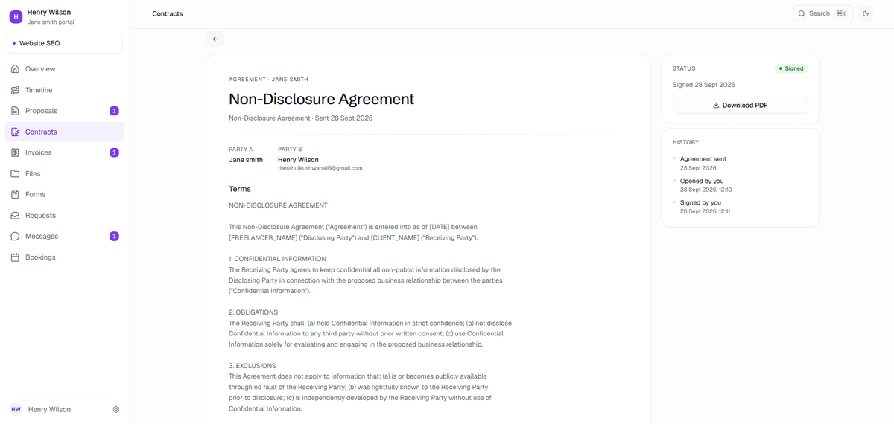Click the '2. OBLIGATIONS' heading

(253, 312)
